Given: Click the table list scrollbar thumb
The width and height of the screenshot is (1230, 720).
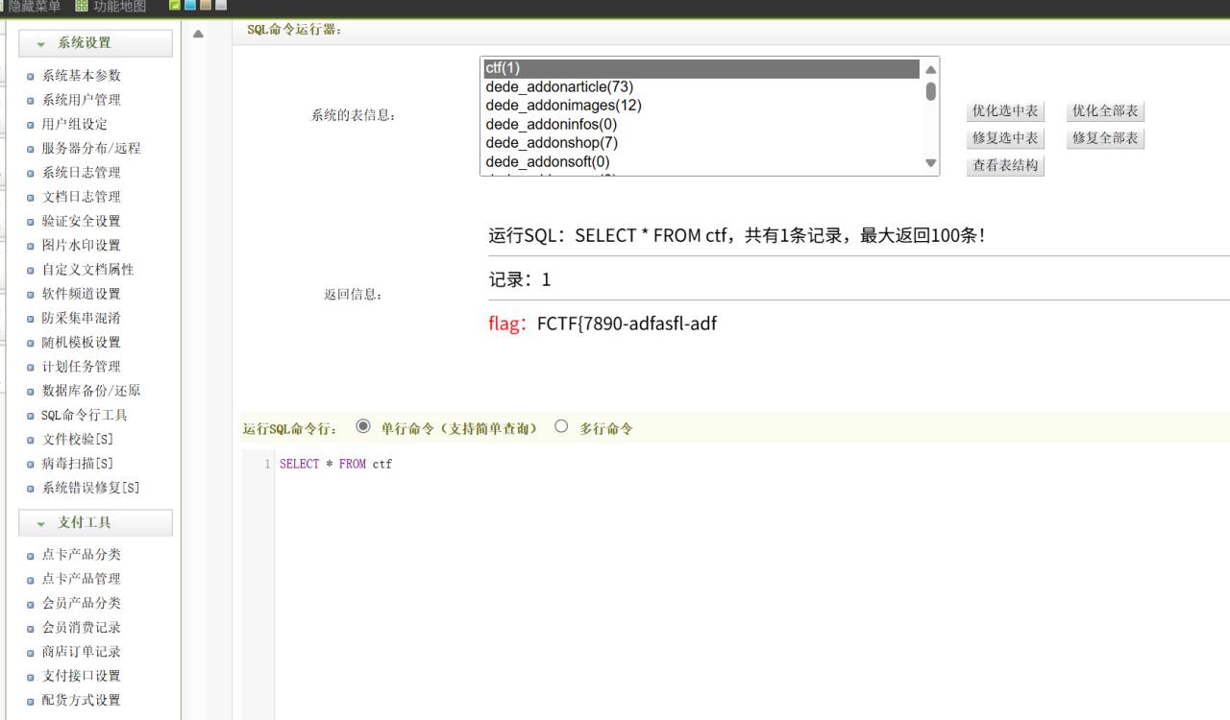Looking at the screenshot, I should click(930, 91).
